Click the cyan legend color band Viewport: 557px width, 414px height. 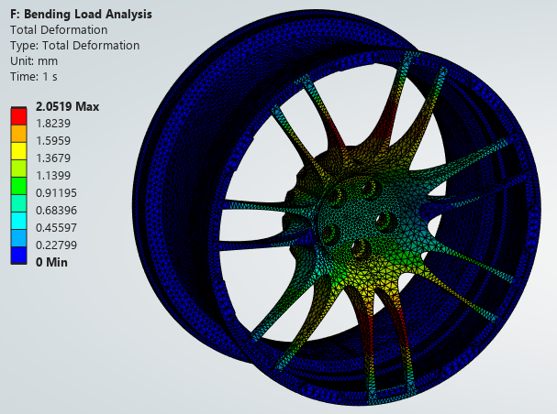(x=19, y=221)
